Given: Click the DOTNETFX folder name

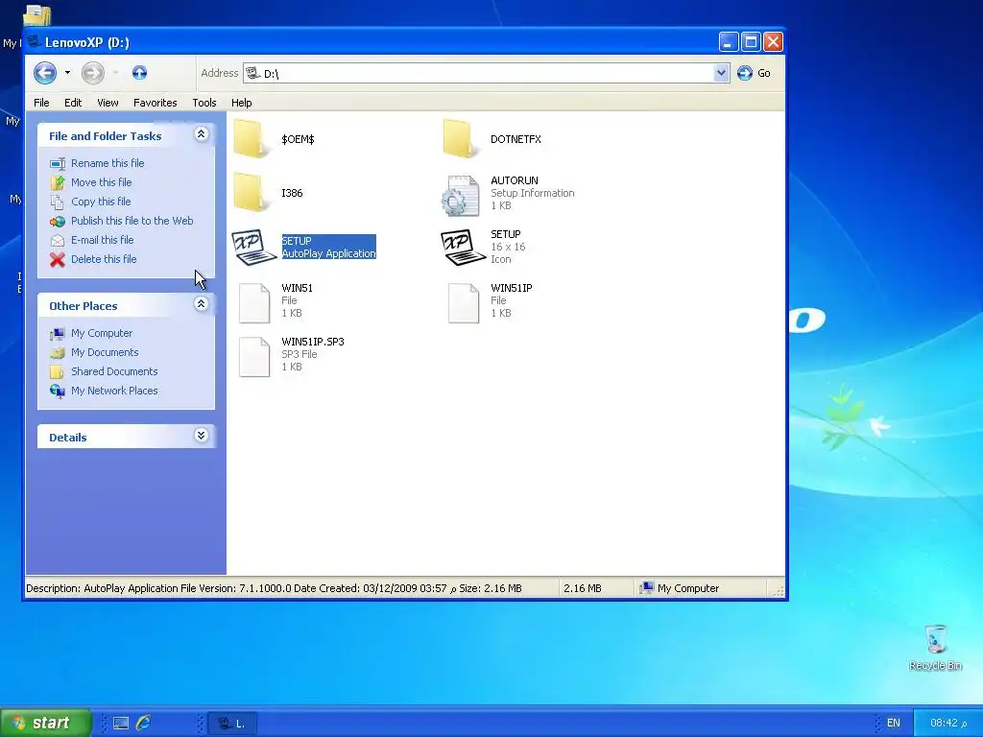Looking at the screenshot, I should pos(515,139).
